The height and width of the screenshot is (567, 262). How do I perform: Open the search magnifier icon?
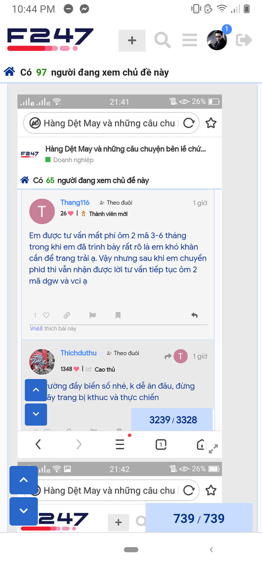tap(163, 40)
